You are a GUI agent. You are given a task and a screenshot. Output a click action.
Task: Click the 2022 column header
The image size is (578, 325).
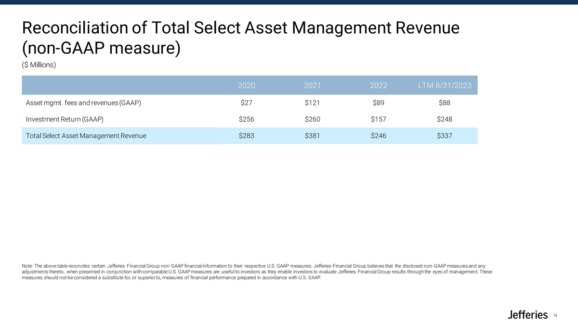click(379, 86)
